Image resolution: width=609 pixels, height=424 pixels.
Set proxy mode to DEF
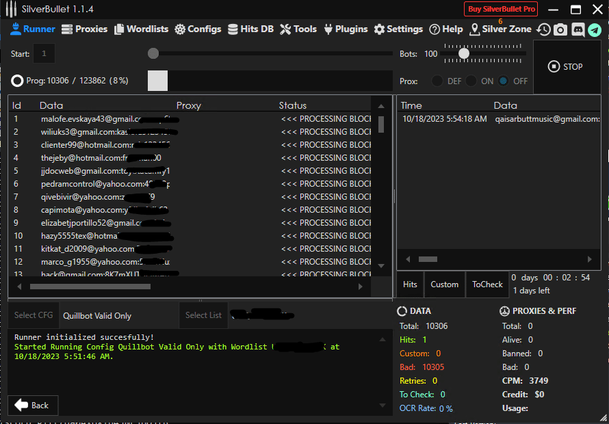point(437,81)
